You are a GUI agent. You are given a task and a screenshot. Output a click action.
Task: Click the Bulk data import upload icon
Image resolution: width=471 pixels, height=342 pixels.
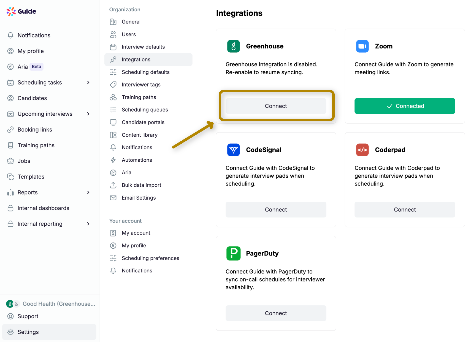click(113, 185)
